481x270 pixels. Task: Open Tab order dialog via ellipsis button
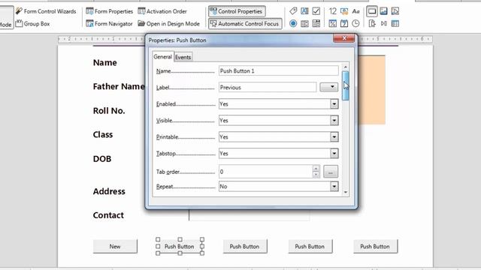[331, 172]
